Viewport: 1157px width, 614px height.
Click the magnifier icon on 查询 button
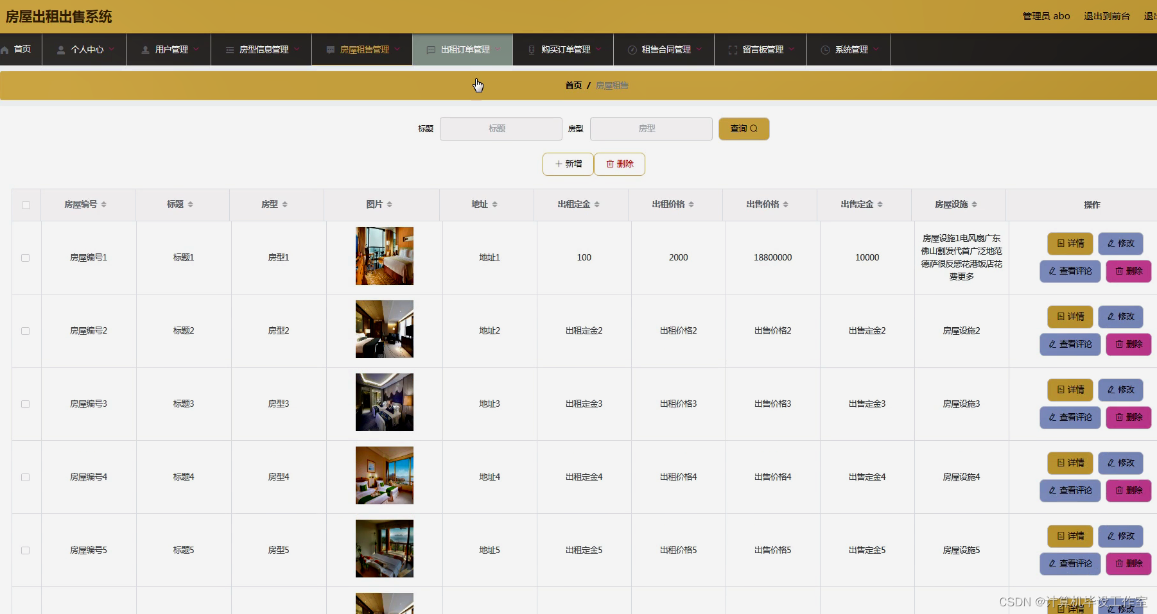[x=754, y=128]
